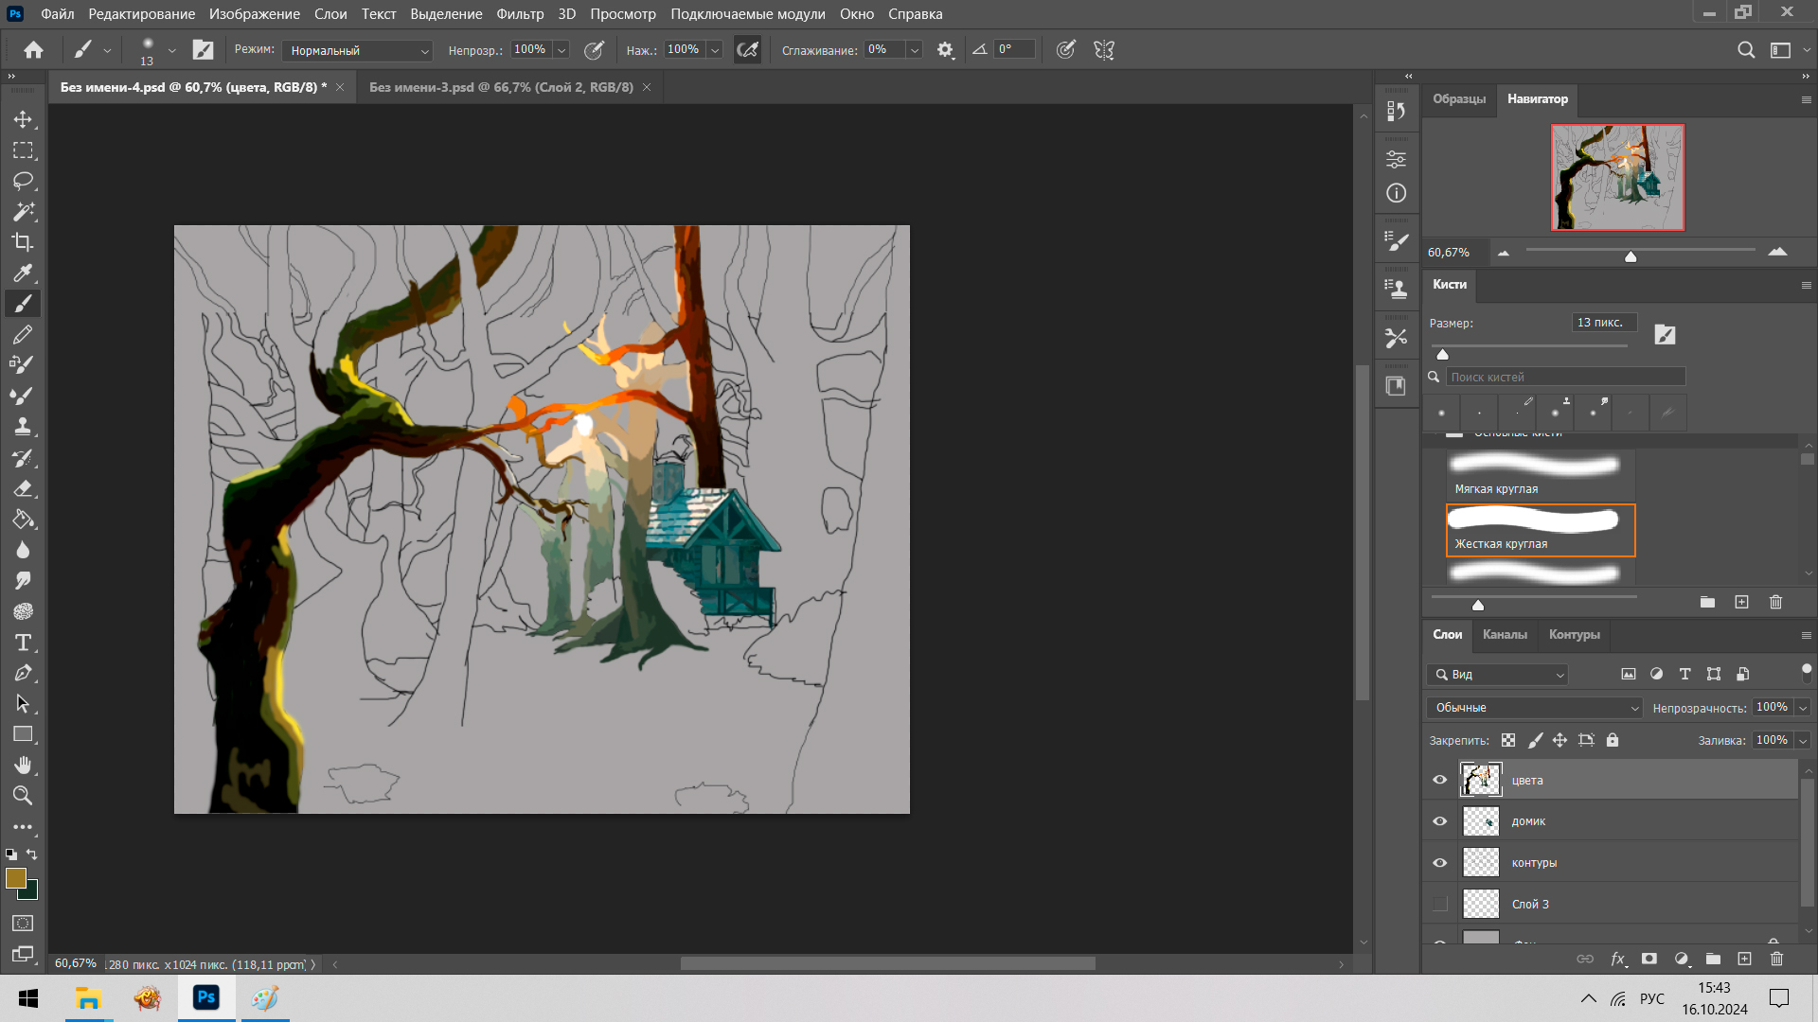Expand the layer blend mode 'Обычные' dropdown
Image resolution: width=1818 pixels, height=1022 pixels.
coord(1534,708)
